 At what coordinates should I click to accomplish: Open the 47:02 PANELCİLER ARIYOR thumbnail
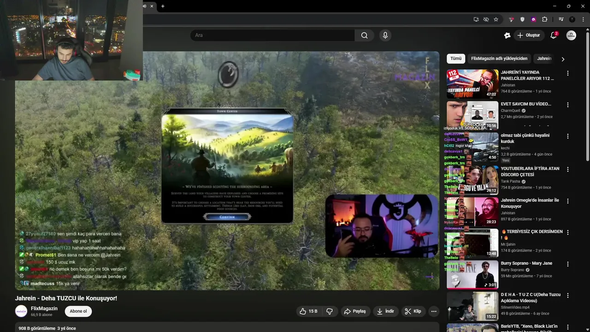coord(472,84)
